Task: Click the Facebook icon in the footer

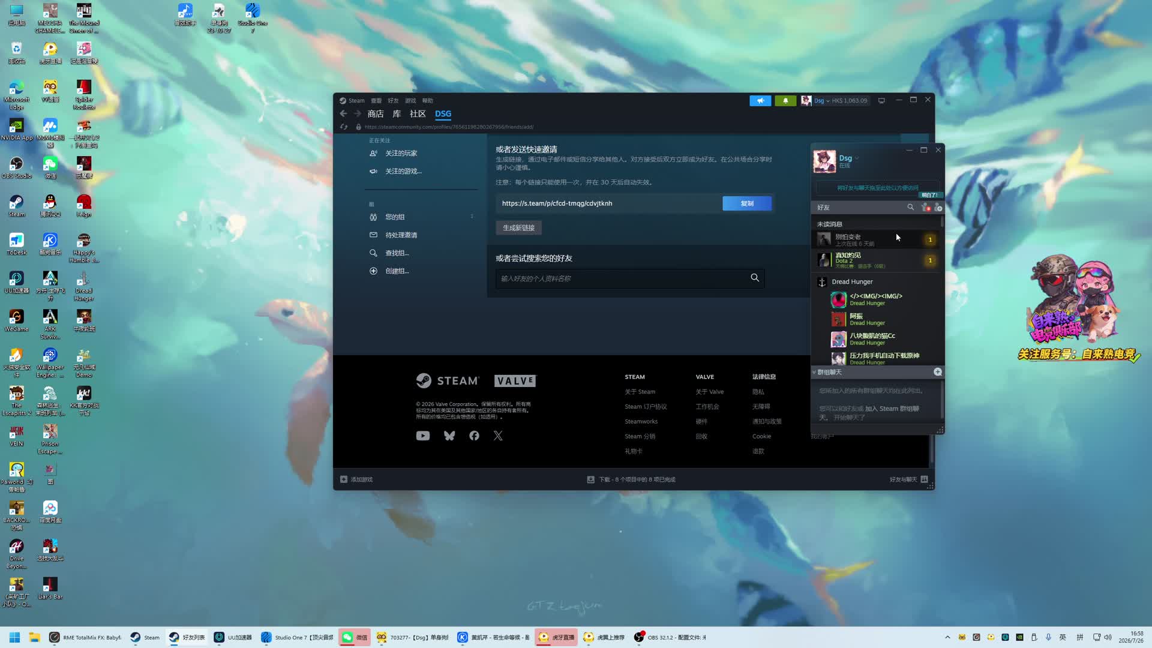Action: [x=474, y=436]
